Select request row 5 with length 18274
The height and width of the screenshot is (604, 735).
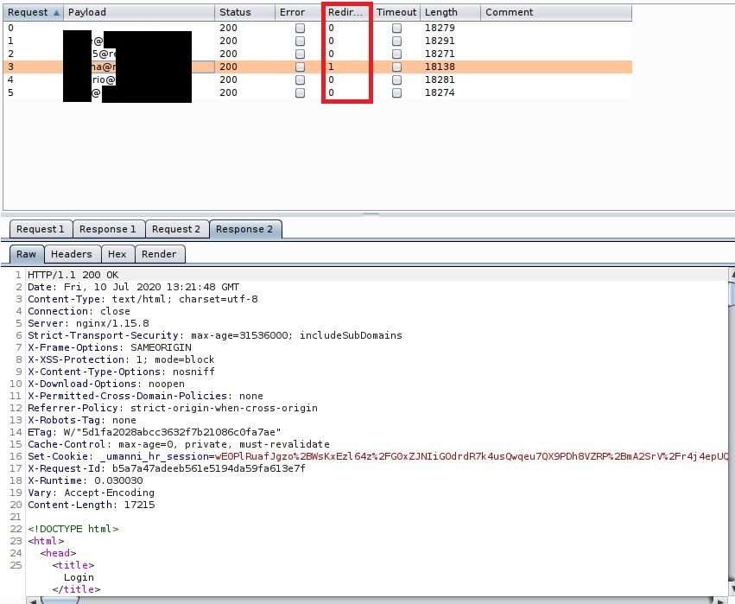click(x=318, y=92)
